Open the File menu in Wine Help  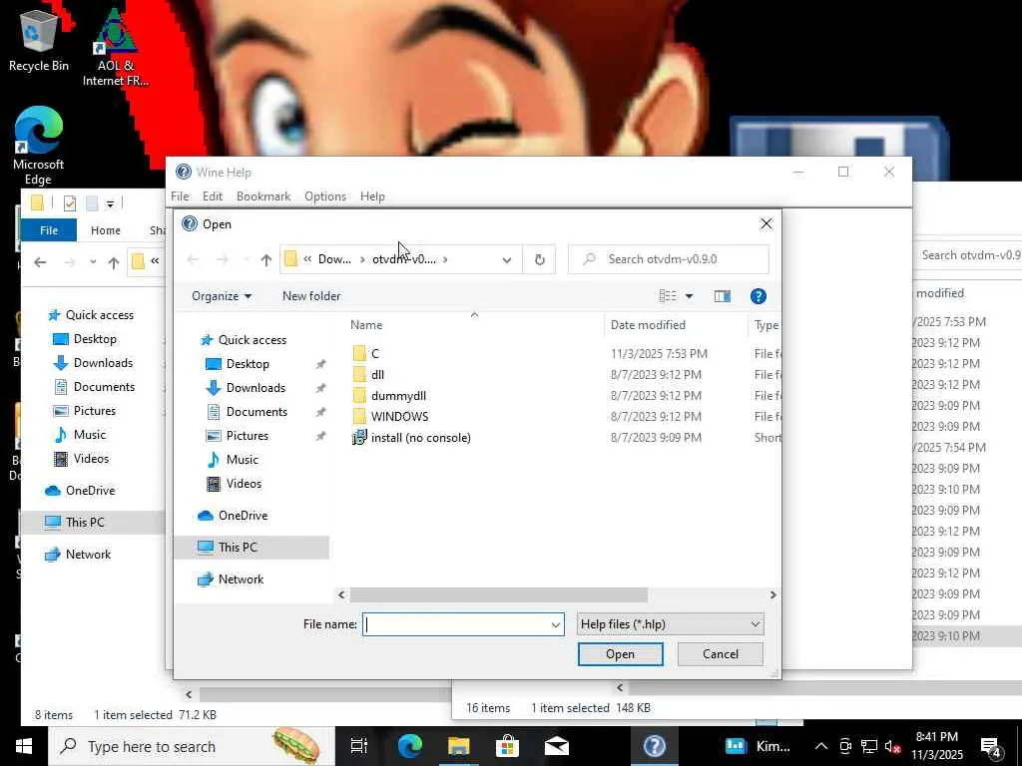[180, 196]
